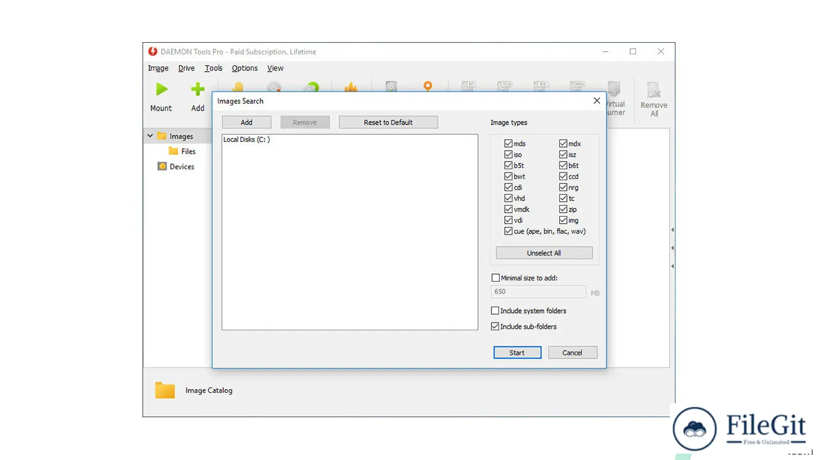Select Files in the sidebar tree
Image resolution: width=818 pixels, height=460 pixels.
pos(189,151)
